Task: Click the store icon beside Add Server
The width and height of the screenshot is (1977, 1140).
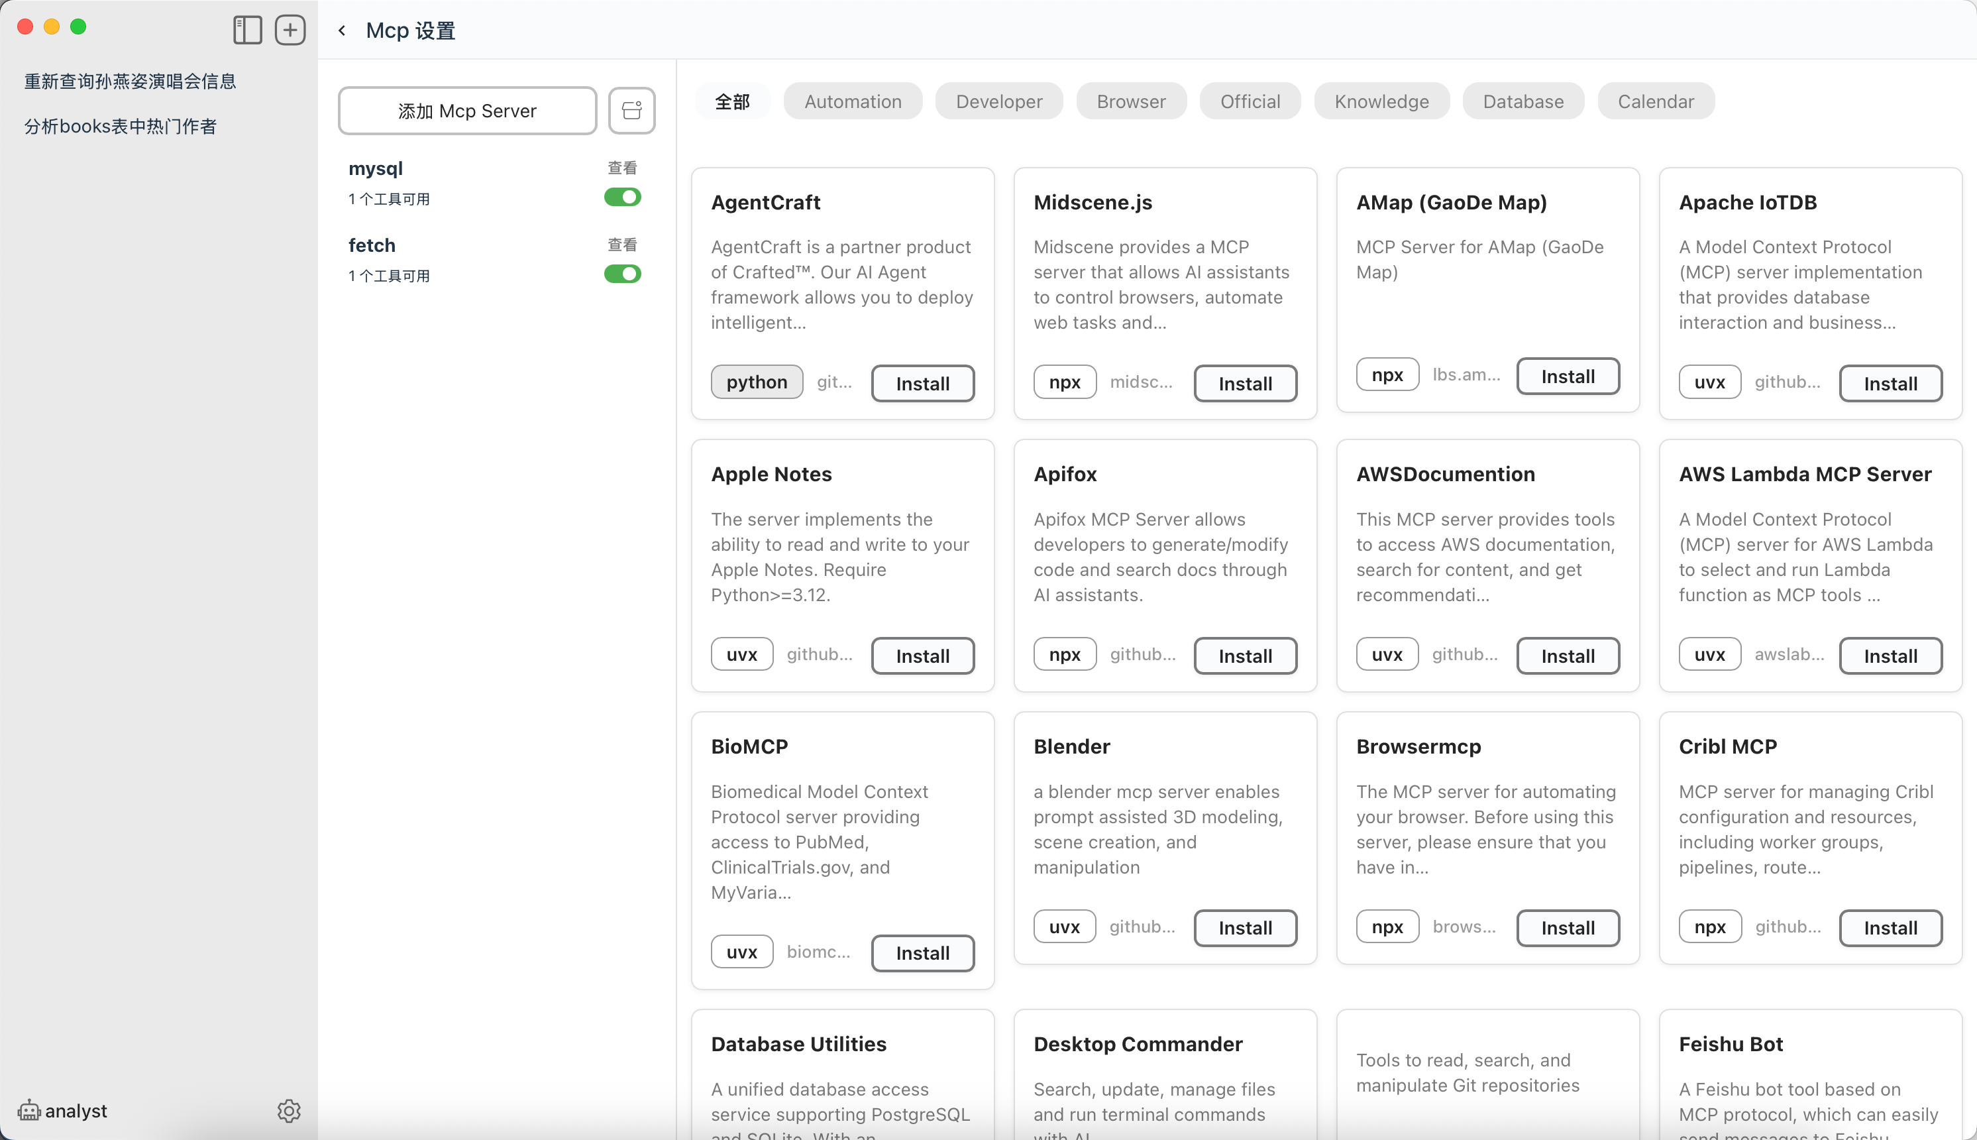Action: [x=631, y=111]
